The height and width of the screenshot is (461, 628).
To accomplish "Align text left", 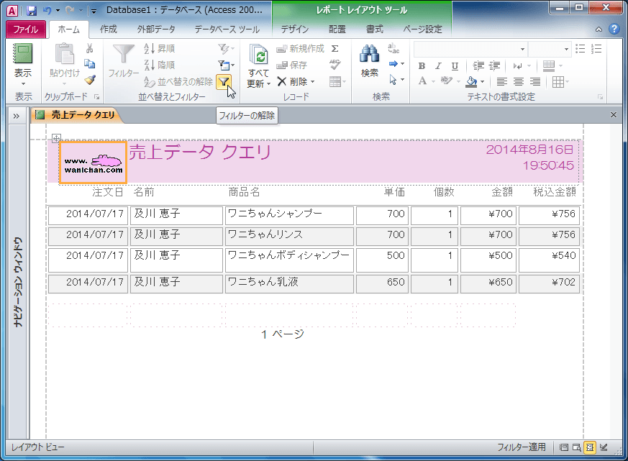I will tap(502, 82).
